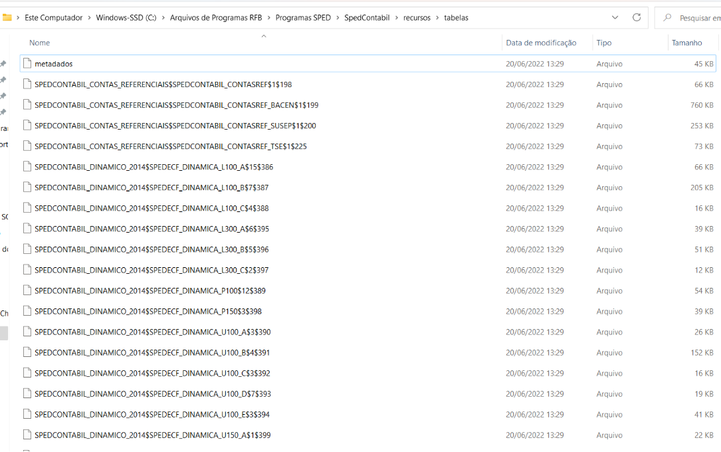This screenshot has width=721, height=452.
Task: Select file DINAMICA_L300_C$2$397
Action: [152, 271]
